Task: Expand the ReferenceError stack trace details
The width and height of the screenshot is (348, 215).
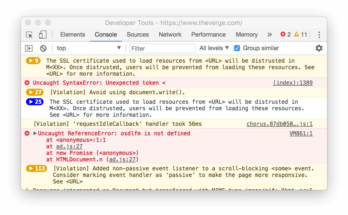Action: pos(35,133)
